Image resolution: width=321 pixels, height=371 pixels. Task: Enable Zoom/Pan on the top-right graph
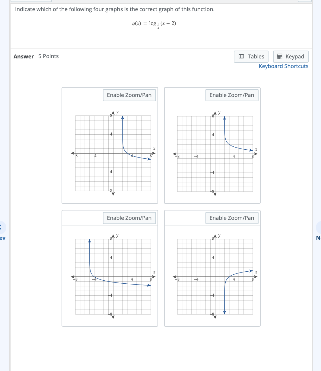click(232, 95)
